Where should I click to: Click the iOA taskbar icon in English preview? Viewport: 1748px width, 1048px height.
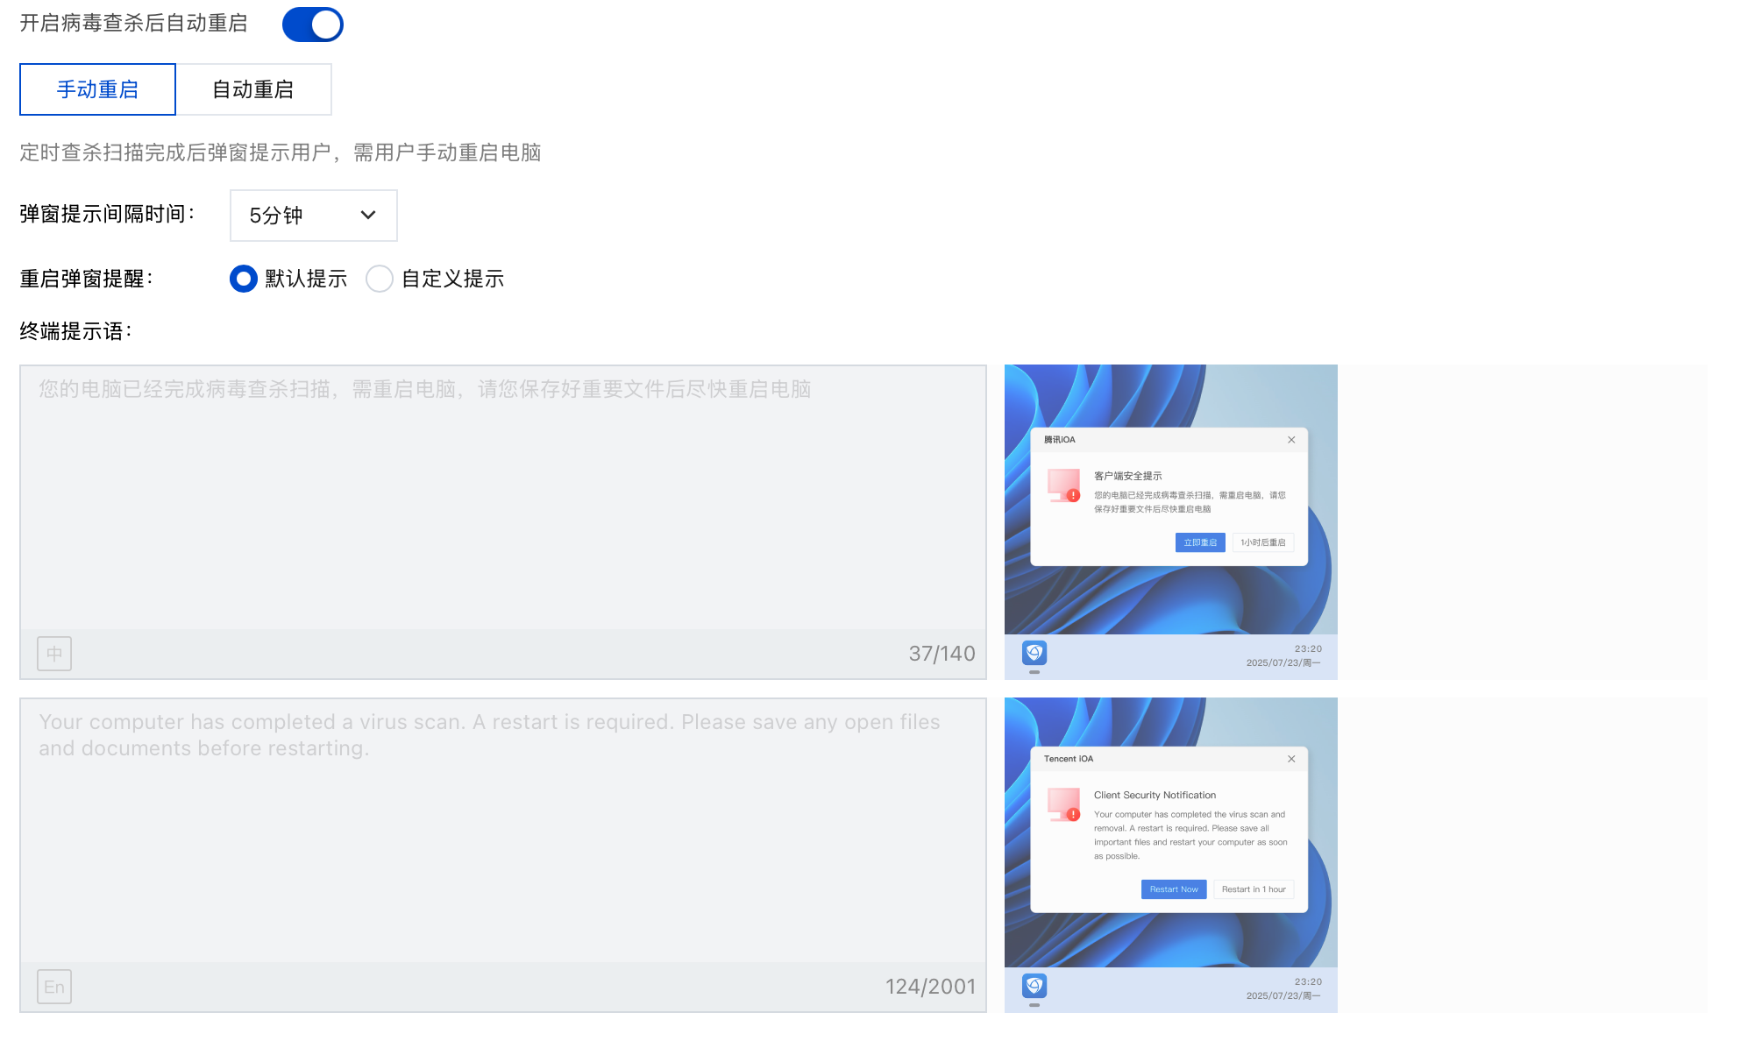click(x=1034, y=986)
